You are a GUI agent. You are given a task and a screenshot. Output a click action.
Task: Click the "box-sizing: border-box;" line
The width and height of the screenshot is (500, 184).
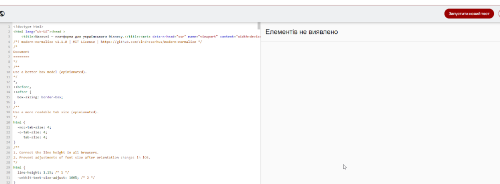point(40,97)
